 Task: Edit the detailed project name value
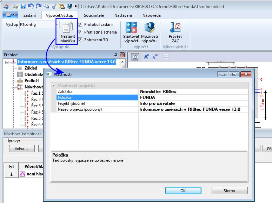click(193, 109)
